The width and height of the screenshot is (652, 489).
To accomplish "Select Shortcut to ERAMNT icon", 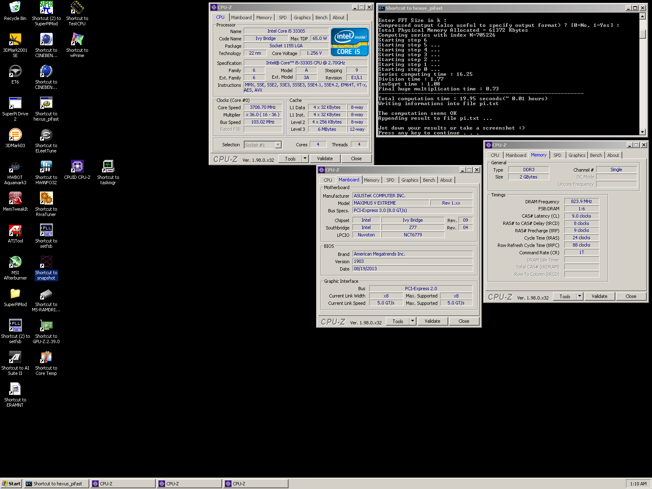I will coord(15,394).
